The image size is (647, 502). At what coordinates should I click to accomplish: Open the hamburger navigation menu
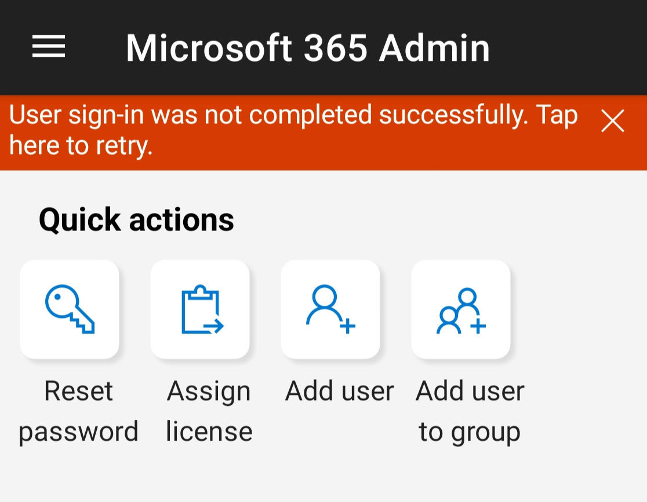[x=49, y=46]
